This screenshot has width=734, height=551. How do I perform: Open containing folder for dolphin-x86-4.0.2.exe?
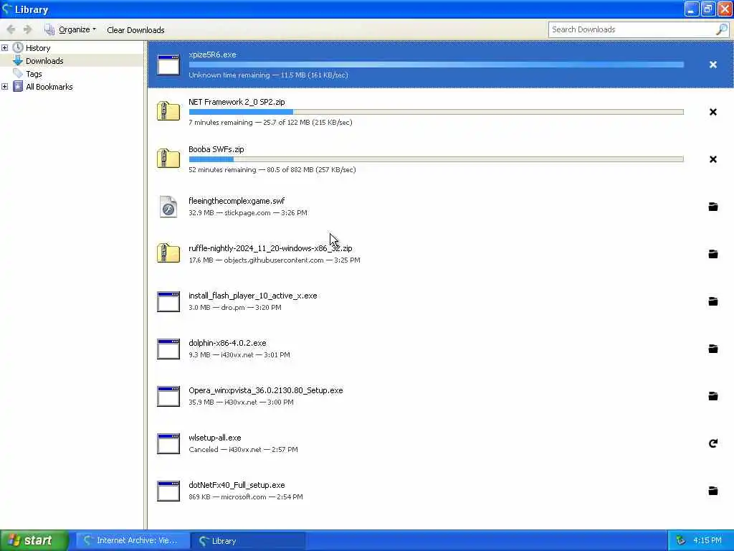(713, 349)
